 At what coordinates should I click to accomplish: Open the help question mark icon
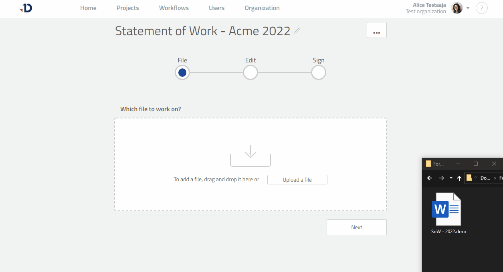tap(481, 8)
